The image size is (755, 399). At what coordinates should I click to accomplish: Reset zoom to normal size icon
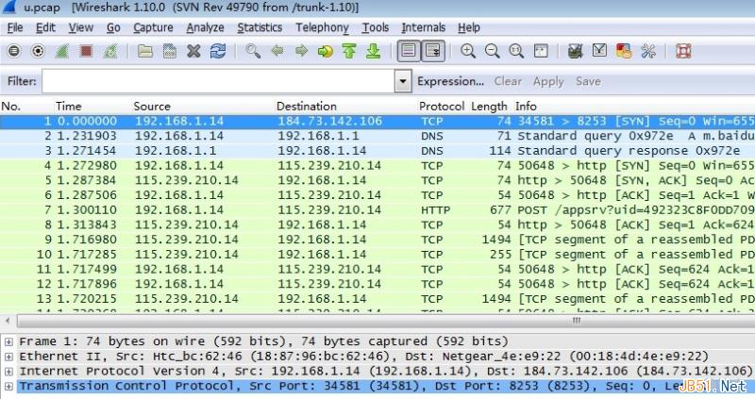coord(516,51)
